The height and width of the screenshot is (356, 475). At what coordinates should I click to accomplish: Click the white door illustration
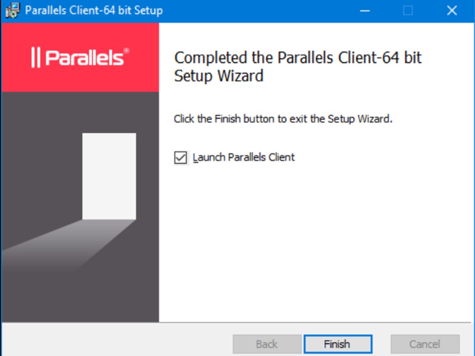click(x=109, y=176)
